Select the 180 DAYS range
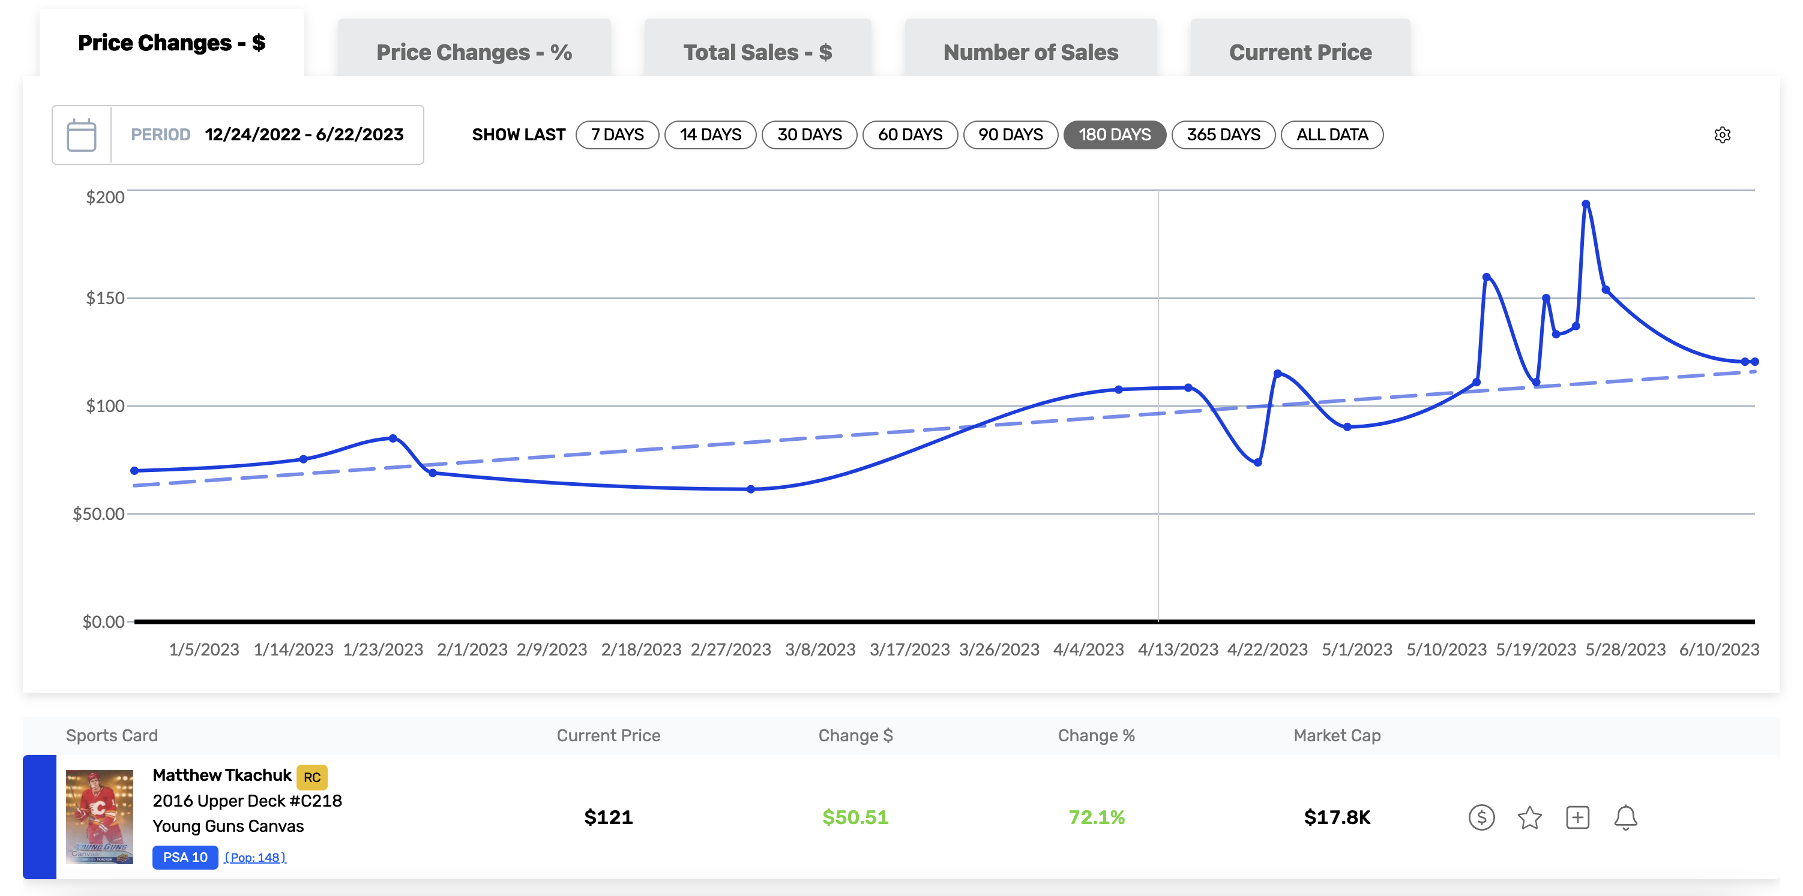Screen dimensions: 1803x896 click(1115, 135)
